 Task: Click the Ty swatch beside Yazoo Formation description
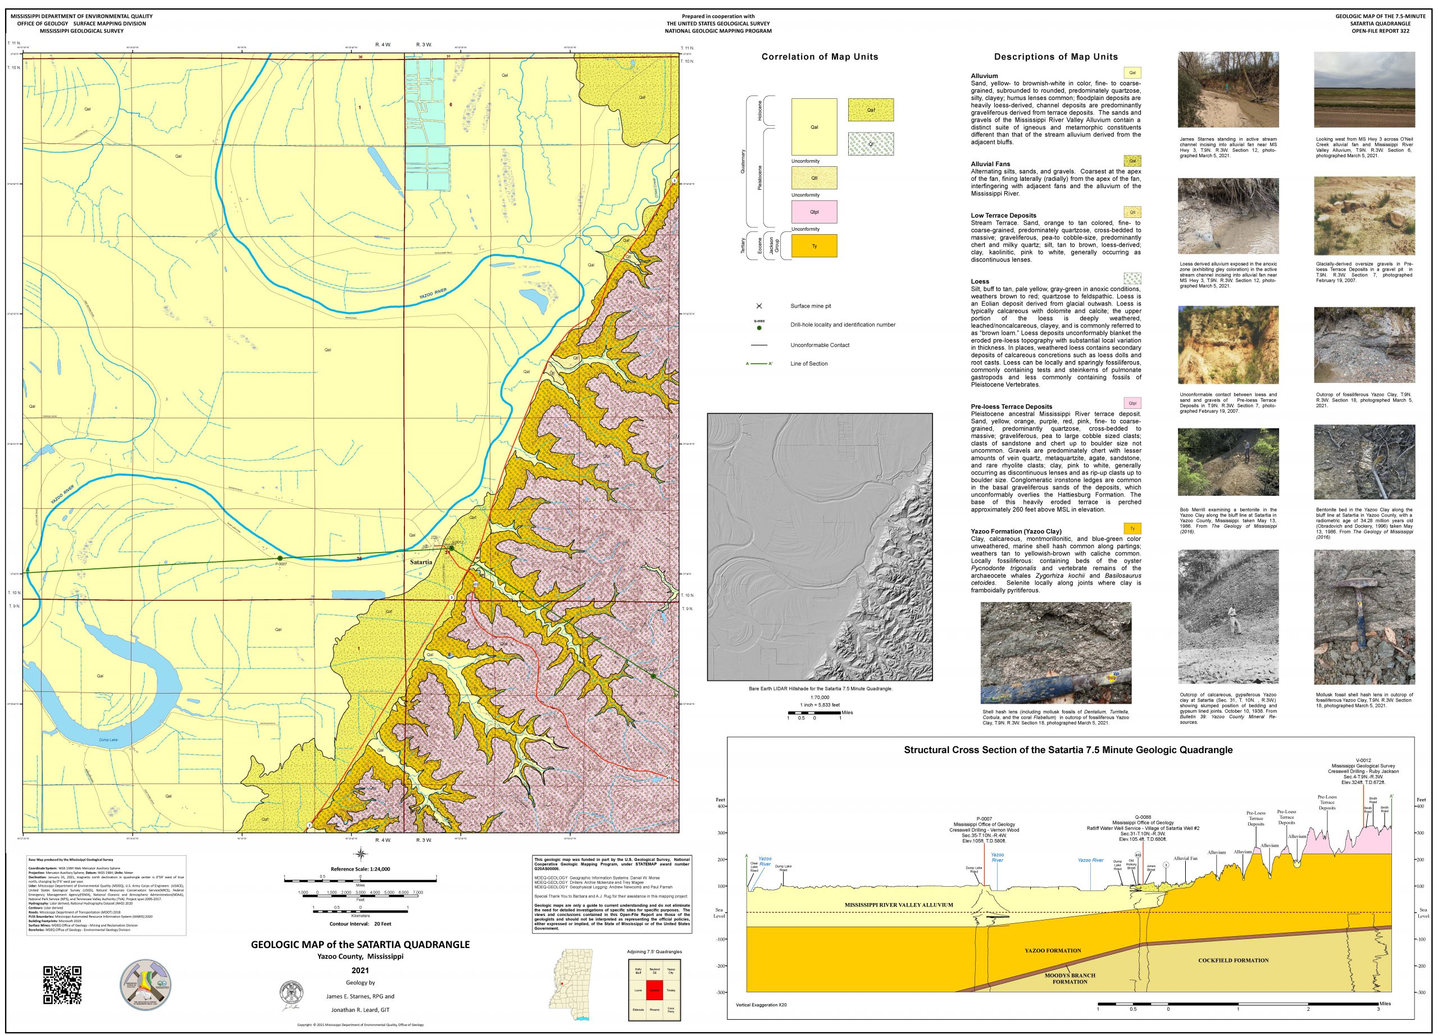pos(1132,528)
